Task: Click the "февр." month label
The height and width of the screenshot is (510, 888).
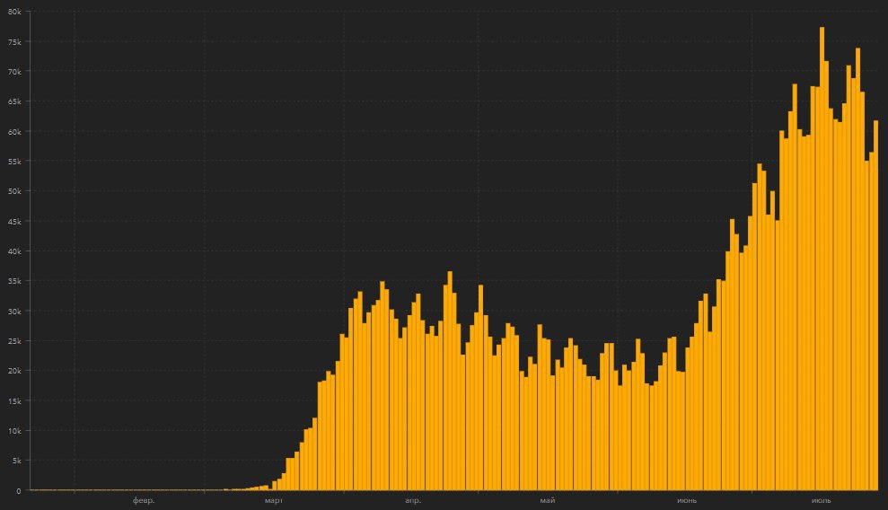Action: click(144, 500)
